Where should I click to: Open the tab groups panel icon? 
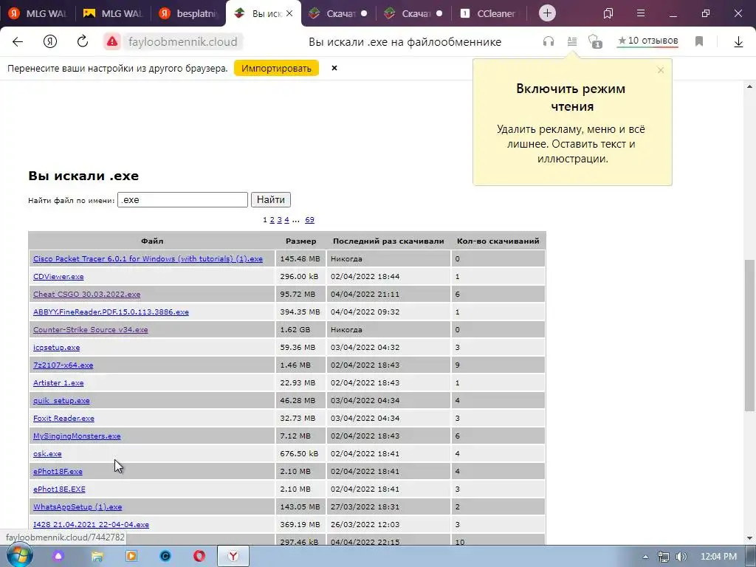click(608, 13)
